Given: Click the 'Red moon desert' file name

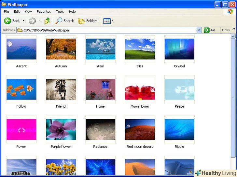Looking at the screenshot, I should 140,147.
